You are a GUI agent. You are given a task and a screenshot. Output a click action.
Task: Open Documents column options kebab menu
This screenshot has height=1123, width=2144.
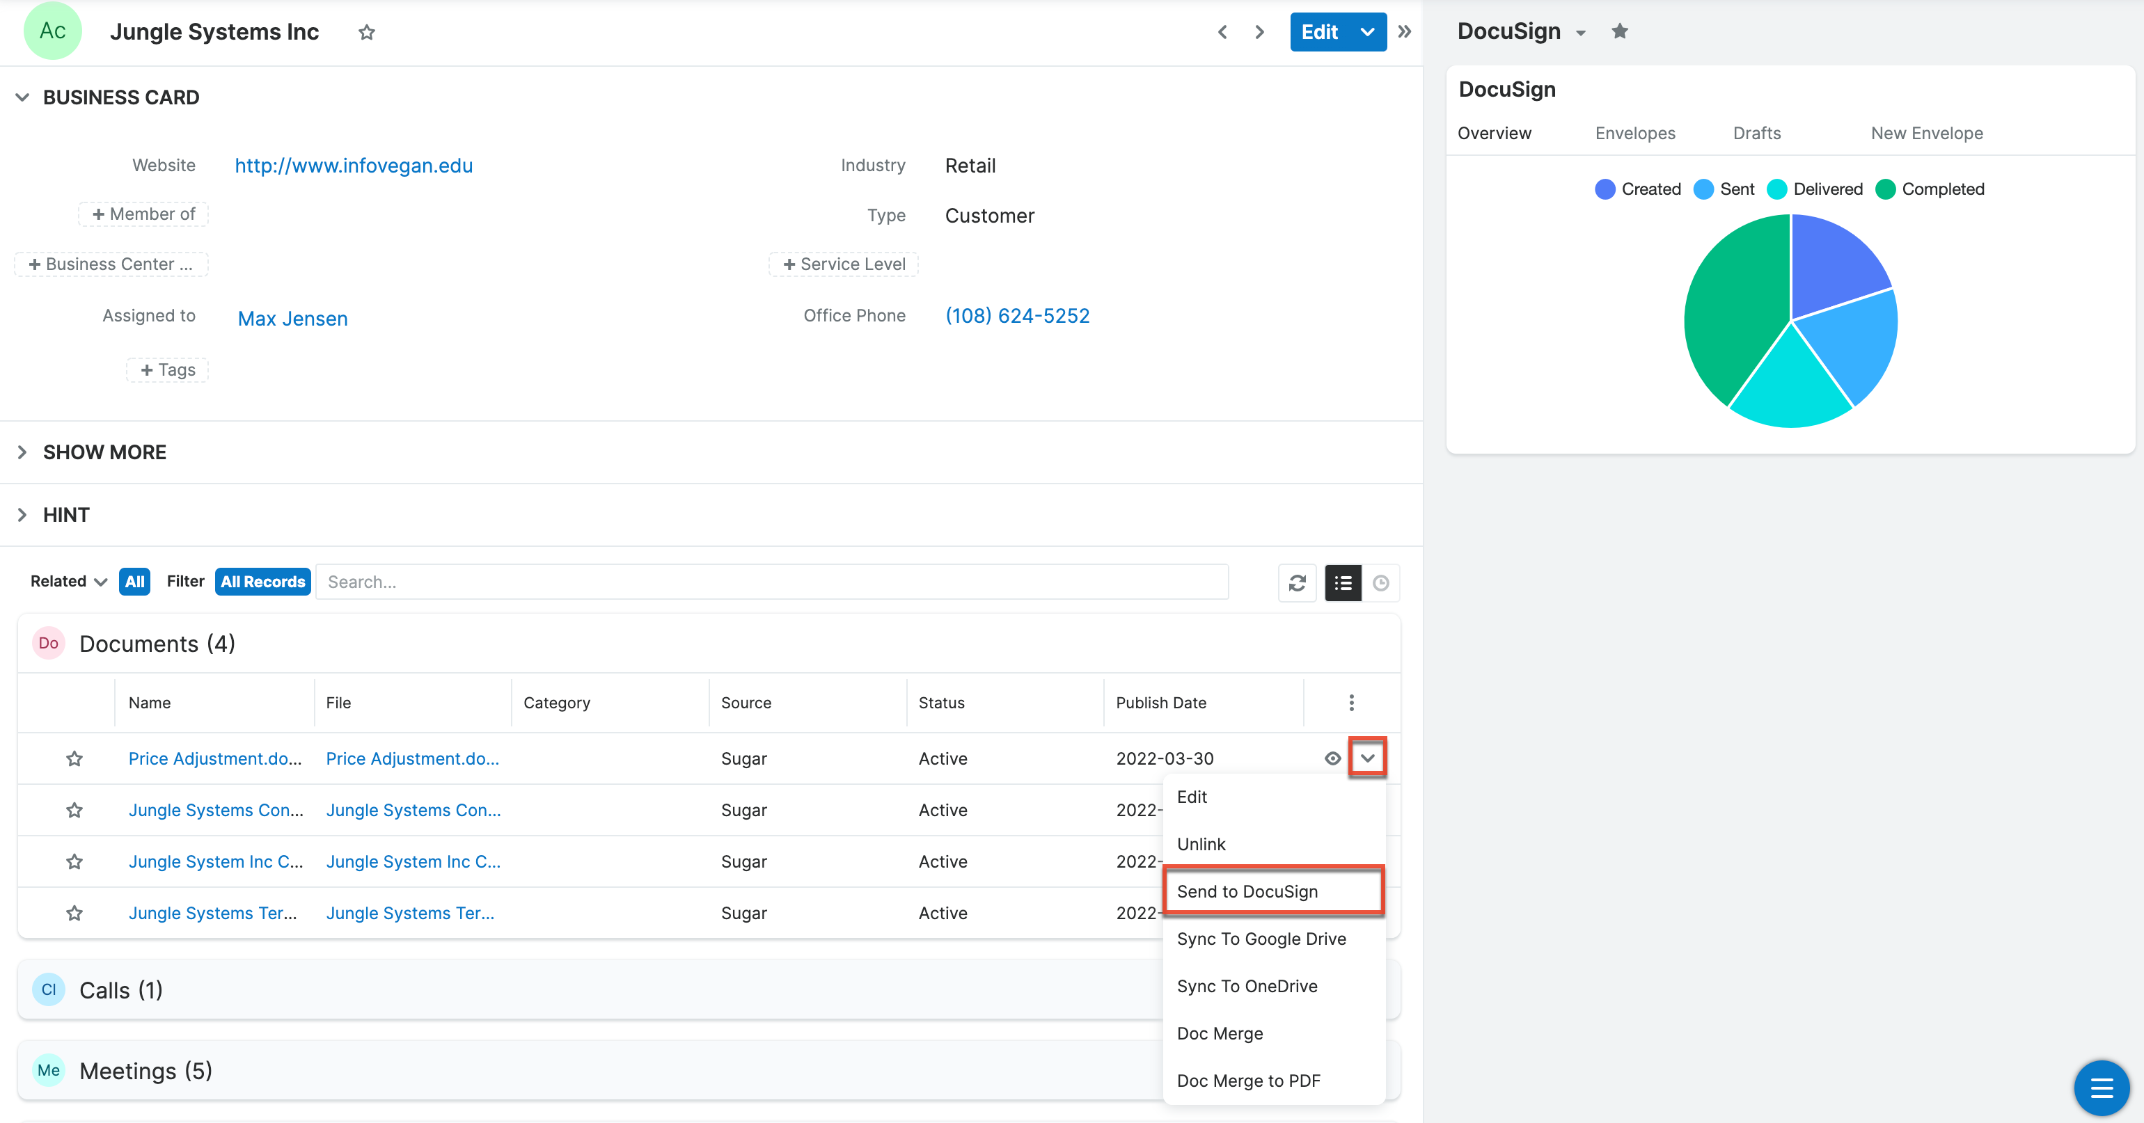(1352, 703)
